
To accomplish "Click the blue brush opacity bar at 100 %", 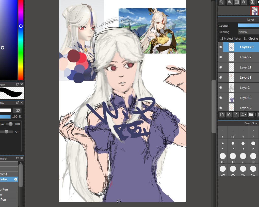I will coord(5,117).
